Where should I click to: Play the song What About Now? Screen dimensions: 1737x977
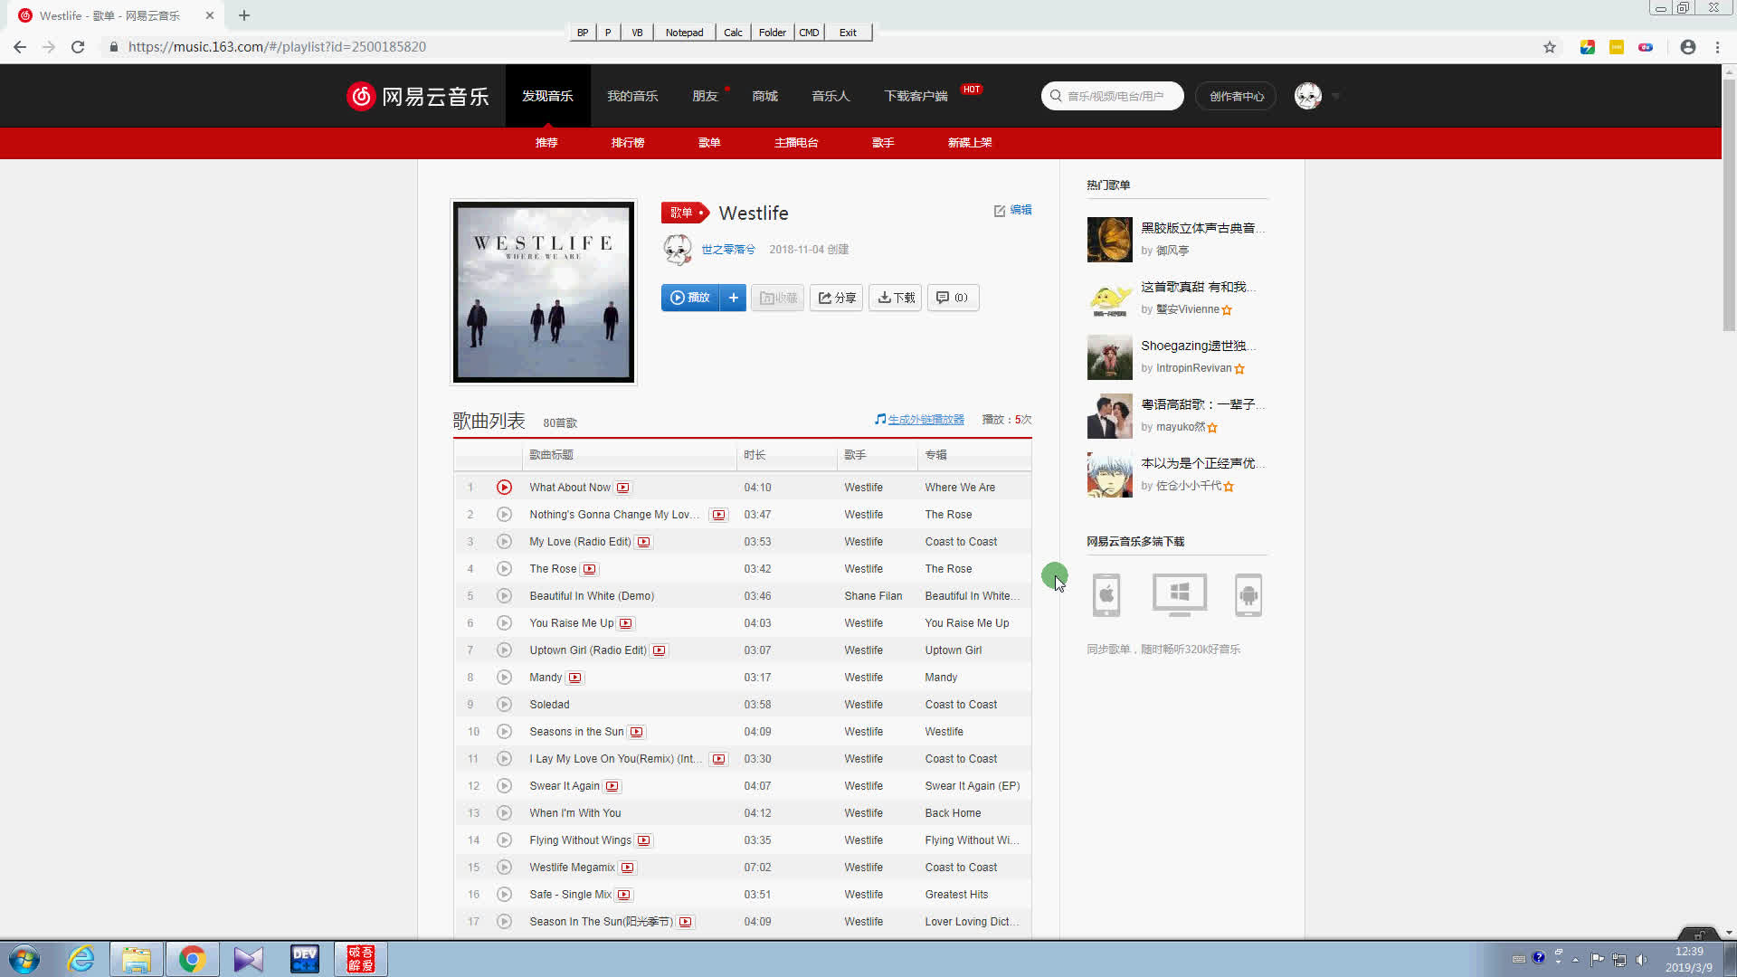pyautogui.click(x=504, y=488)
